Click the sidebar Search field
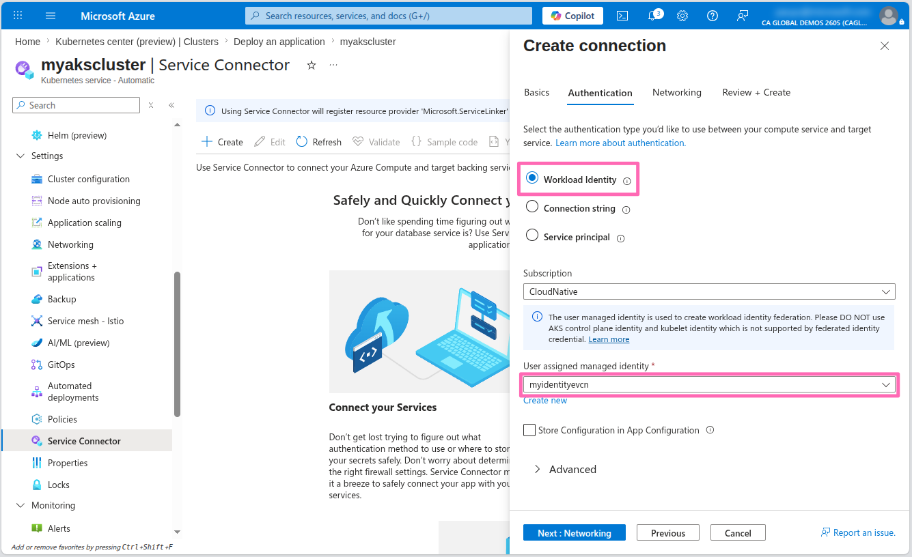This screenshot has height=557, width=912. (77, 105)
